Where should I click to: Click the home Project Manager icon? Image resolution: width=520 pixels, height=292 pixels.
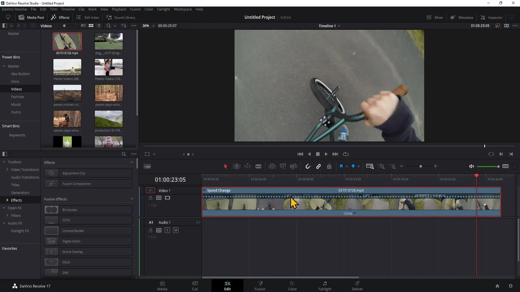pos(497,286)
